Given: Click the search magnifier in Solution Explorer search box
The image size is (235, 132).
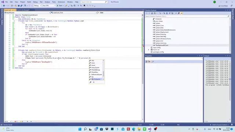Looking at the screenshot, I should [228, 16].
